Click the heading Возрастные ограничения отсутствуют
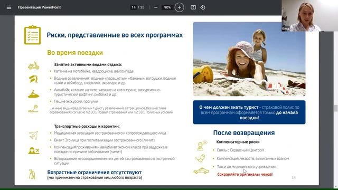 pos(95,173)
